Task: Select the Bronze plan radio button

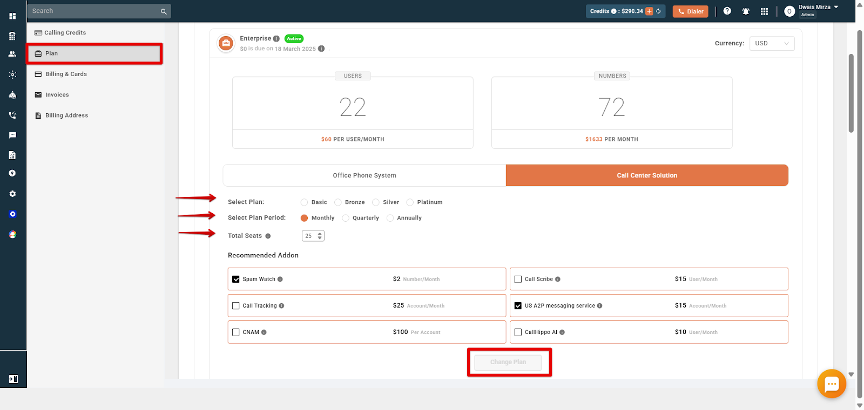Action: coord(338,202)
